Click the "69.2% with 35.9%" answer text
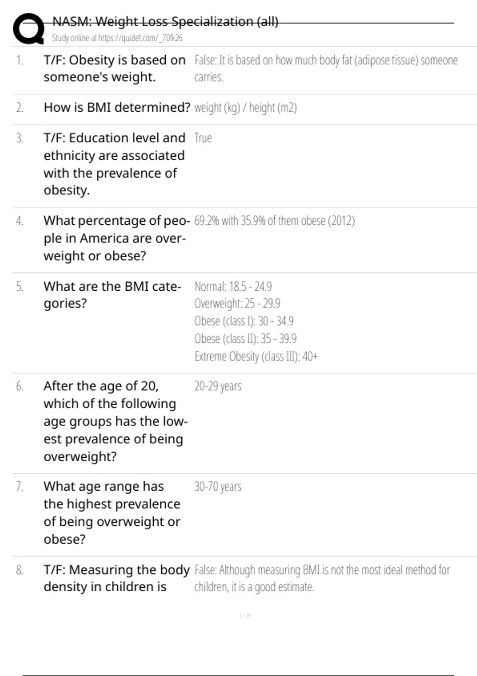The width and height of the screenshot is (477, 676). click(274, 221)
